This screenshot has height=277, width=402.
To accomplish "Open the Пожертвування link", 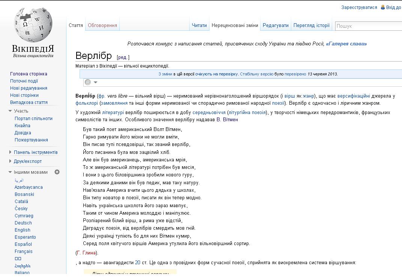I will [x=31, y=140].
